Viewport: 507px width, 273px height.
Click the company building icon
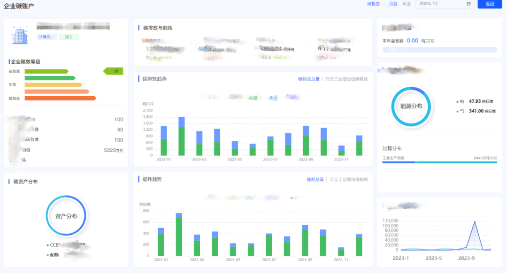[20, 35]
